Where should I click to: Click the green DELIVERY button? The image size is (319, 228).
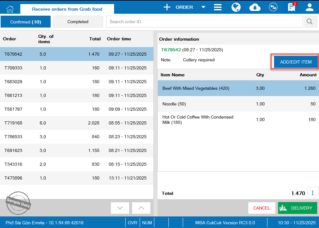[x=297, y=208]
